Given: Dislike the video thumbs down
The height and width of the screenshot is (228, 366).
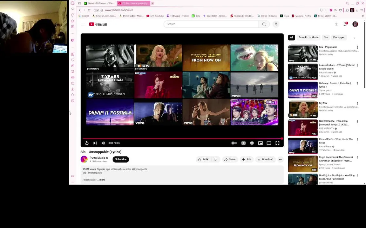Looking at the screenshot, I should (215, 159).
